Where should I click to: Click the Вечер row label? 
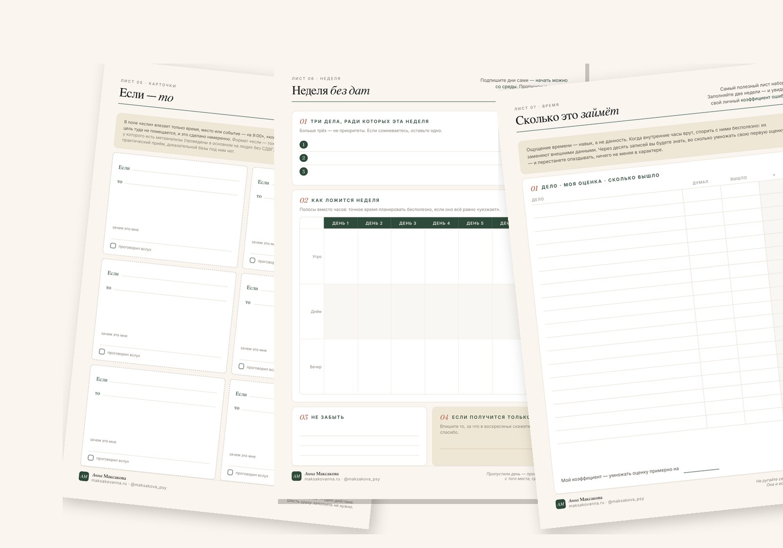tap(316, 367)
